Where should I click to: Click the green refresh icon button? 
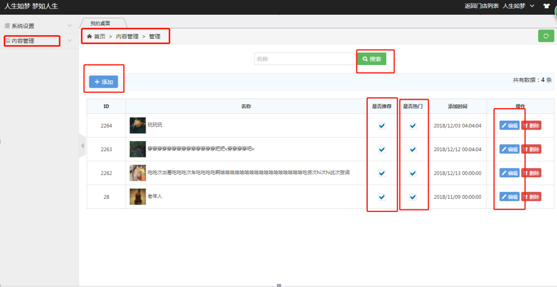click(x=546, y=36)
